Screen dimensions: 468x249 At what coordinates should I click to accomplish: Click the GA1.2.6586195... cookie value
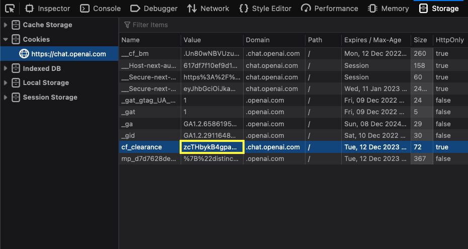(x=210, y=124)
